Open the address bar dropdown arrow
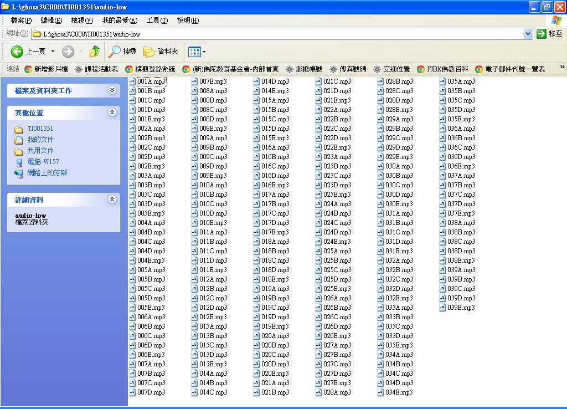Image resolution: width=567 pixels, height=409 pixels. (528, 34)
